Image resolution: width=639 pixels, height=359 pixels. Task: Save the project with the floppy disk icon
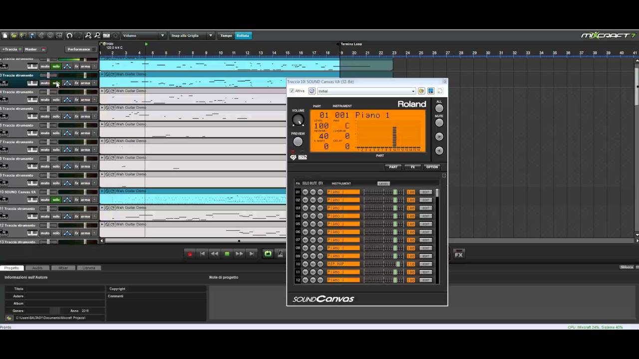pyautogui.click(x=32, y=35)
